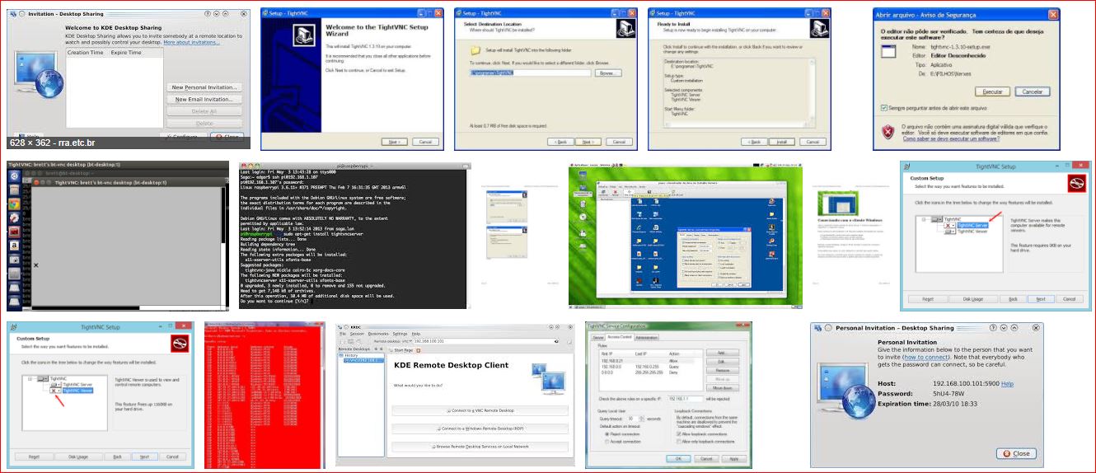This screenshot has height=473, width=1096.
Task: Follow the More about invitations link
Action: [x=191, y=42]
